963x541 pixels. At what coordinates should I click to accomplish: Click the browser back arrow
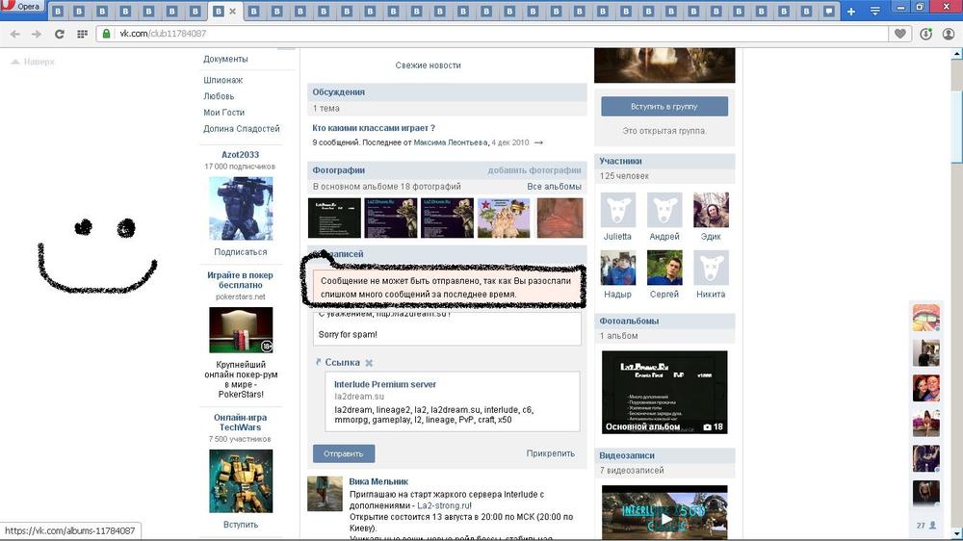coord(14,34)
